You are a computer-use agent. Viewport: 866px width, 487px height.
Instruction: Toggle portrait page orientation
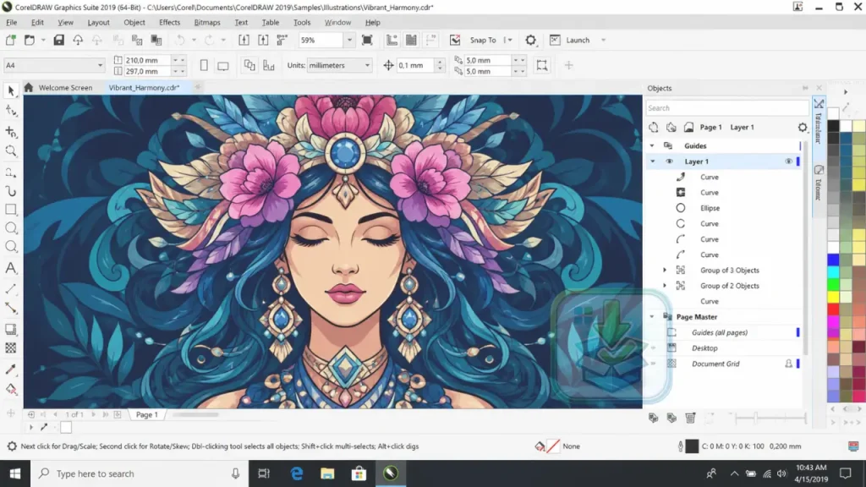point(204,65)
